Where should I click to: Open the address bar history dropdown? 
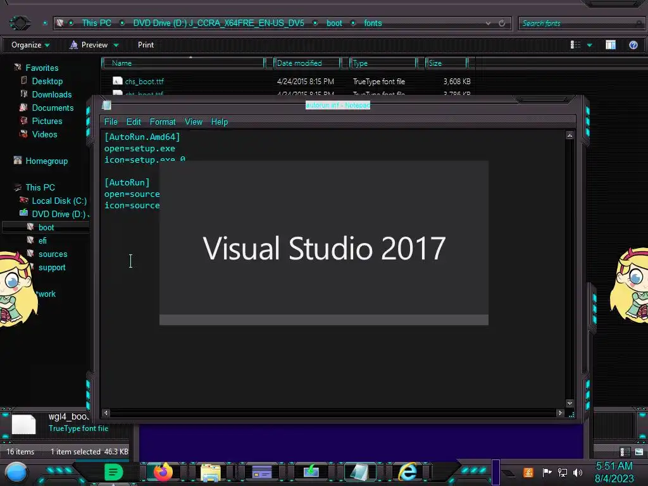(488, 23)
